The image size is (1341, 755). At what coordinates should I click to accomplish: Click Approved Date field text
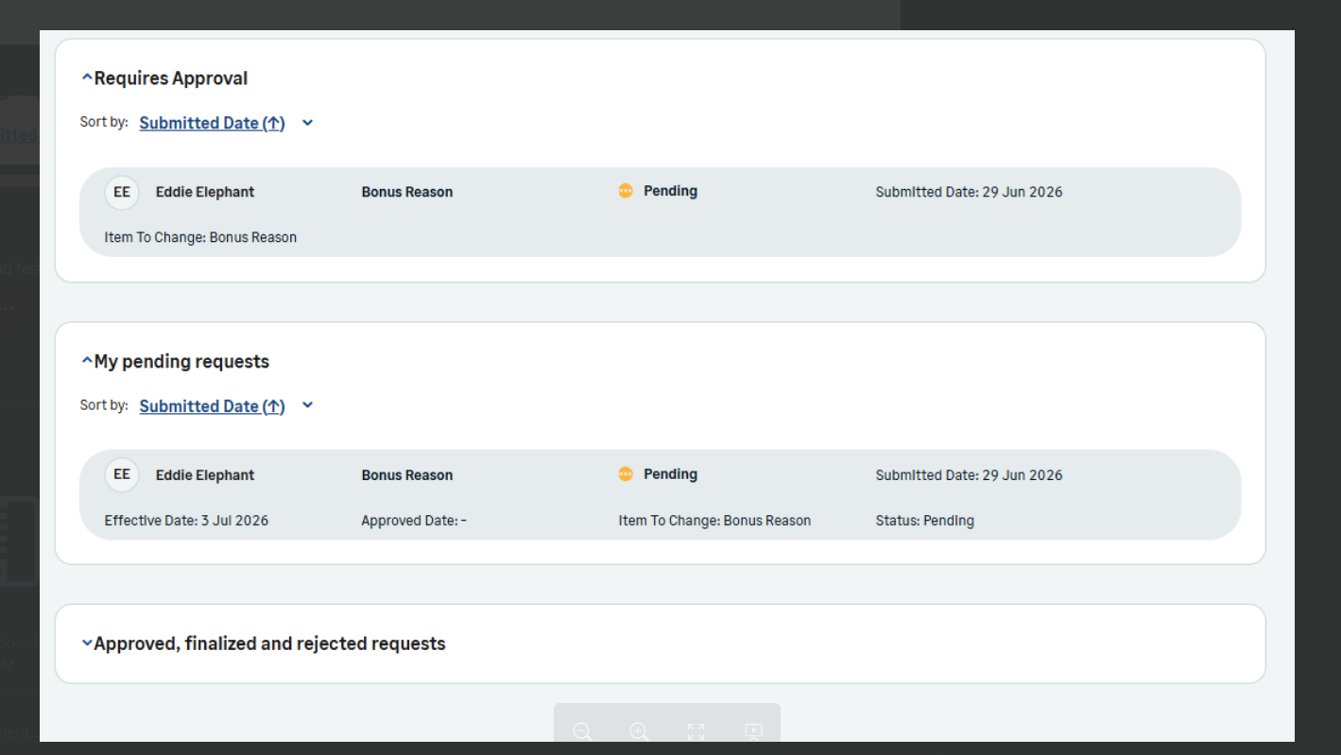tap(414, 521)
